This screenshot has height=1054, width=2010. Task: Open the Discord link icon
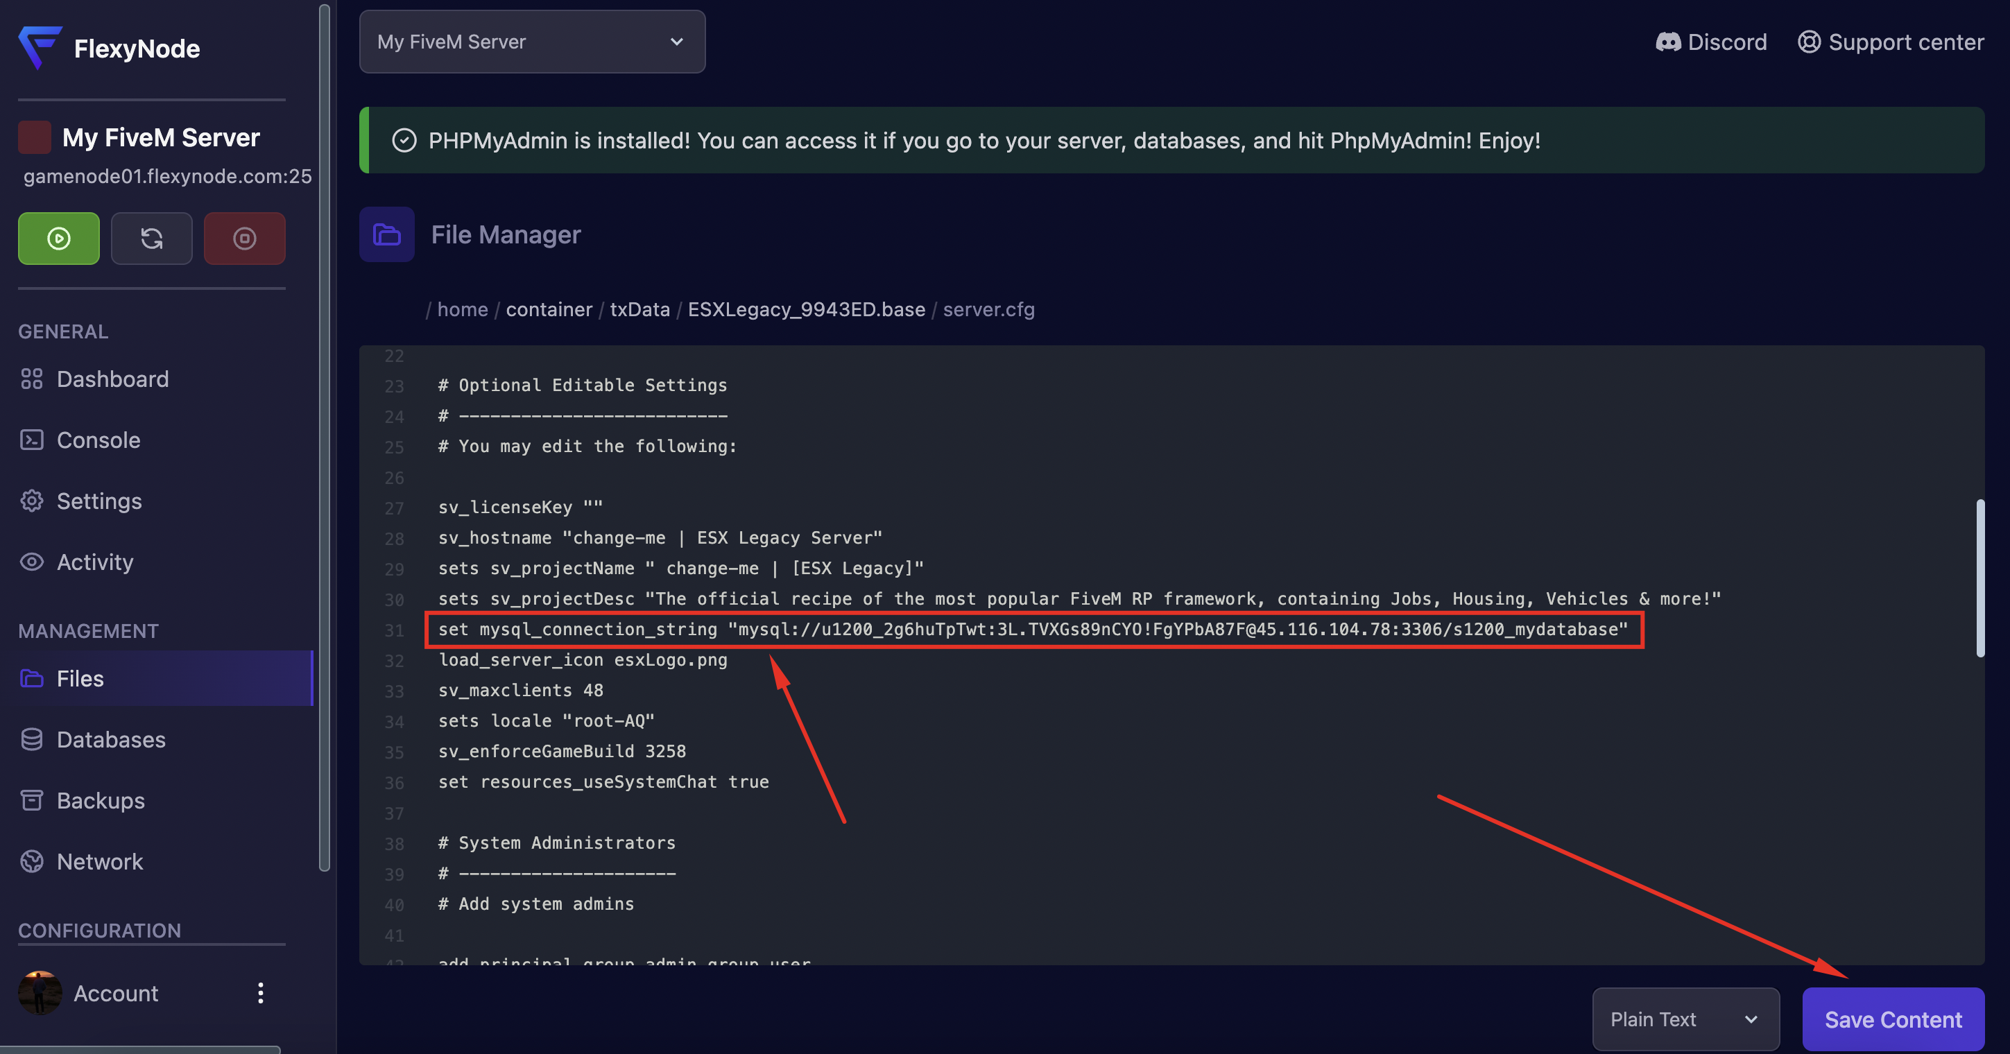1667,42
